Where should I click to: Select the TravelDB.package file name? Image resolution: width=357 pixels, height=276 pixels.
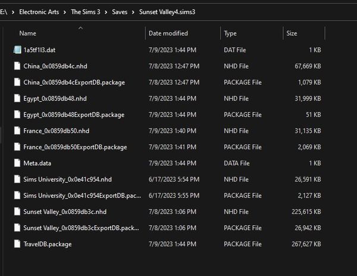click(x=48, y=244)
